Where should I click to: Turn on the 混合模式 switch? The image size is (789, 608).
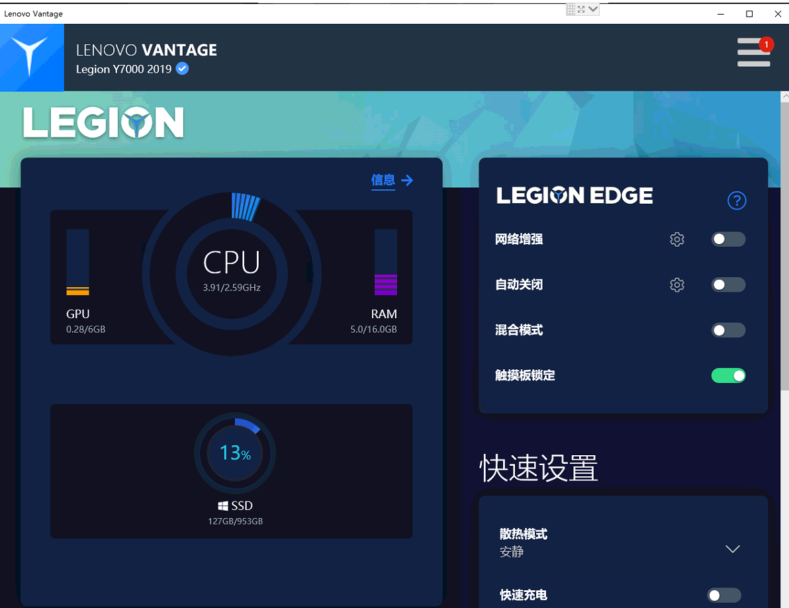coord(728,330)
